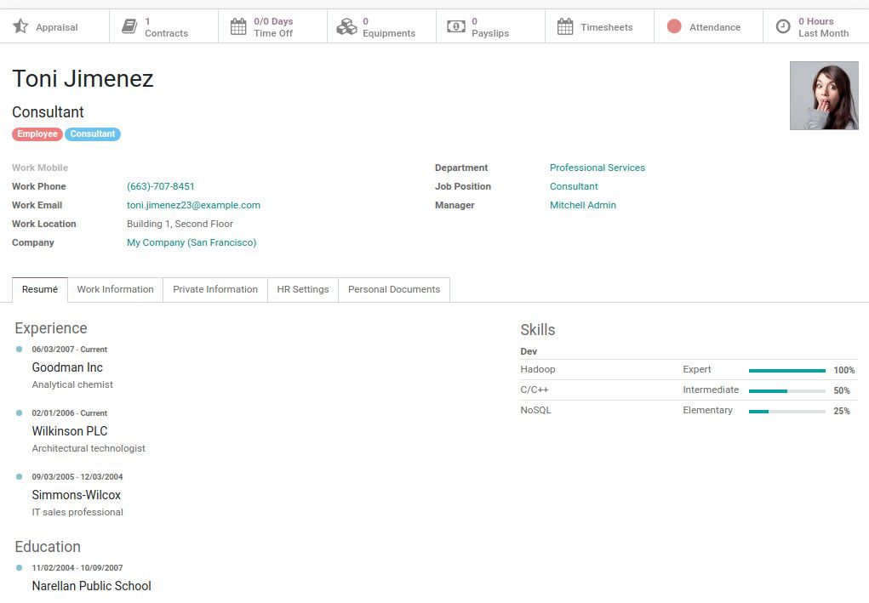
Task: Switch to the Private Information tab
Action: click(215, 290)
